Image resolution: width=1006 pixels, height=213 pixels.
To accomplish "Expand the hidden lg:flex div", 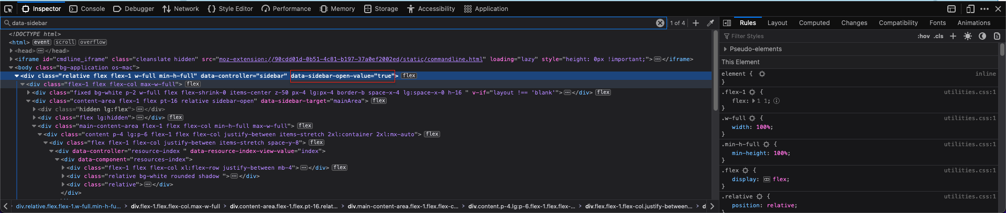I will tap(34, 109).
